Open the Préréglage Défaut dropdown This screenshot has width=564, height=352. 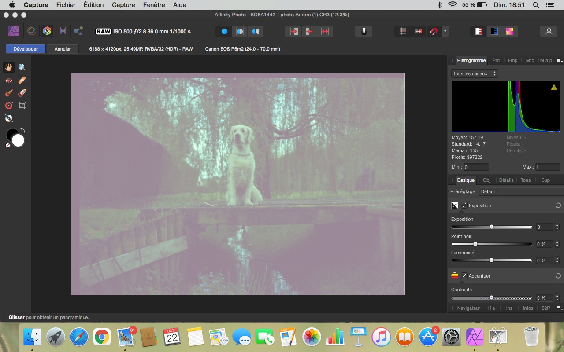(521, 191)
